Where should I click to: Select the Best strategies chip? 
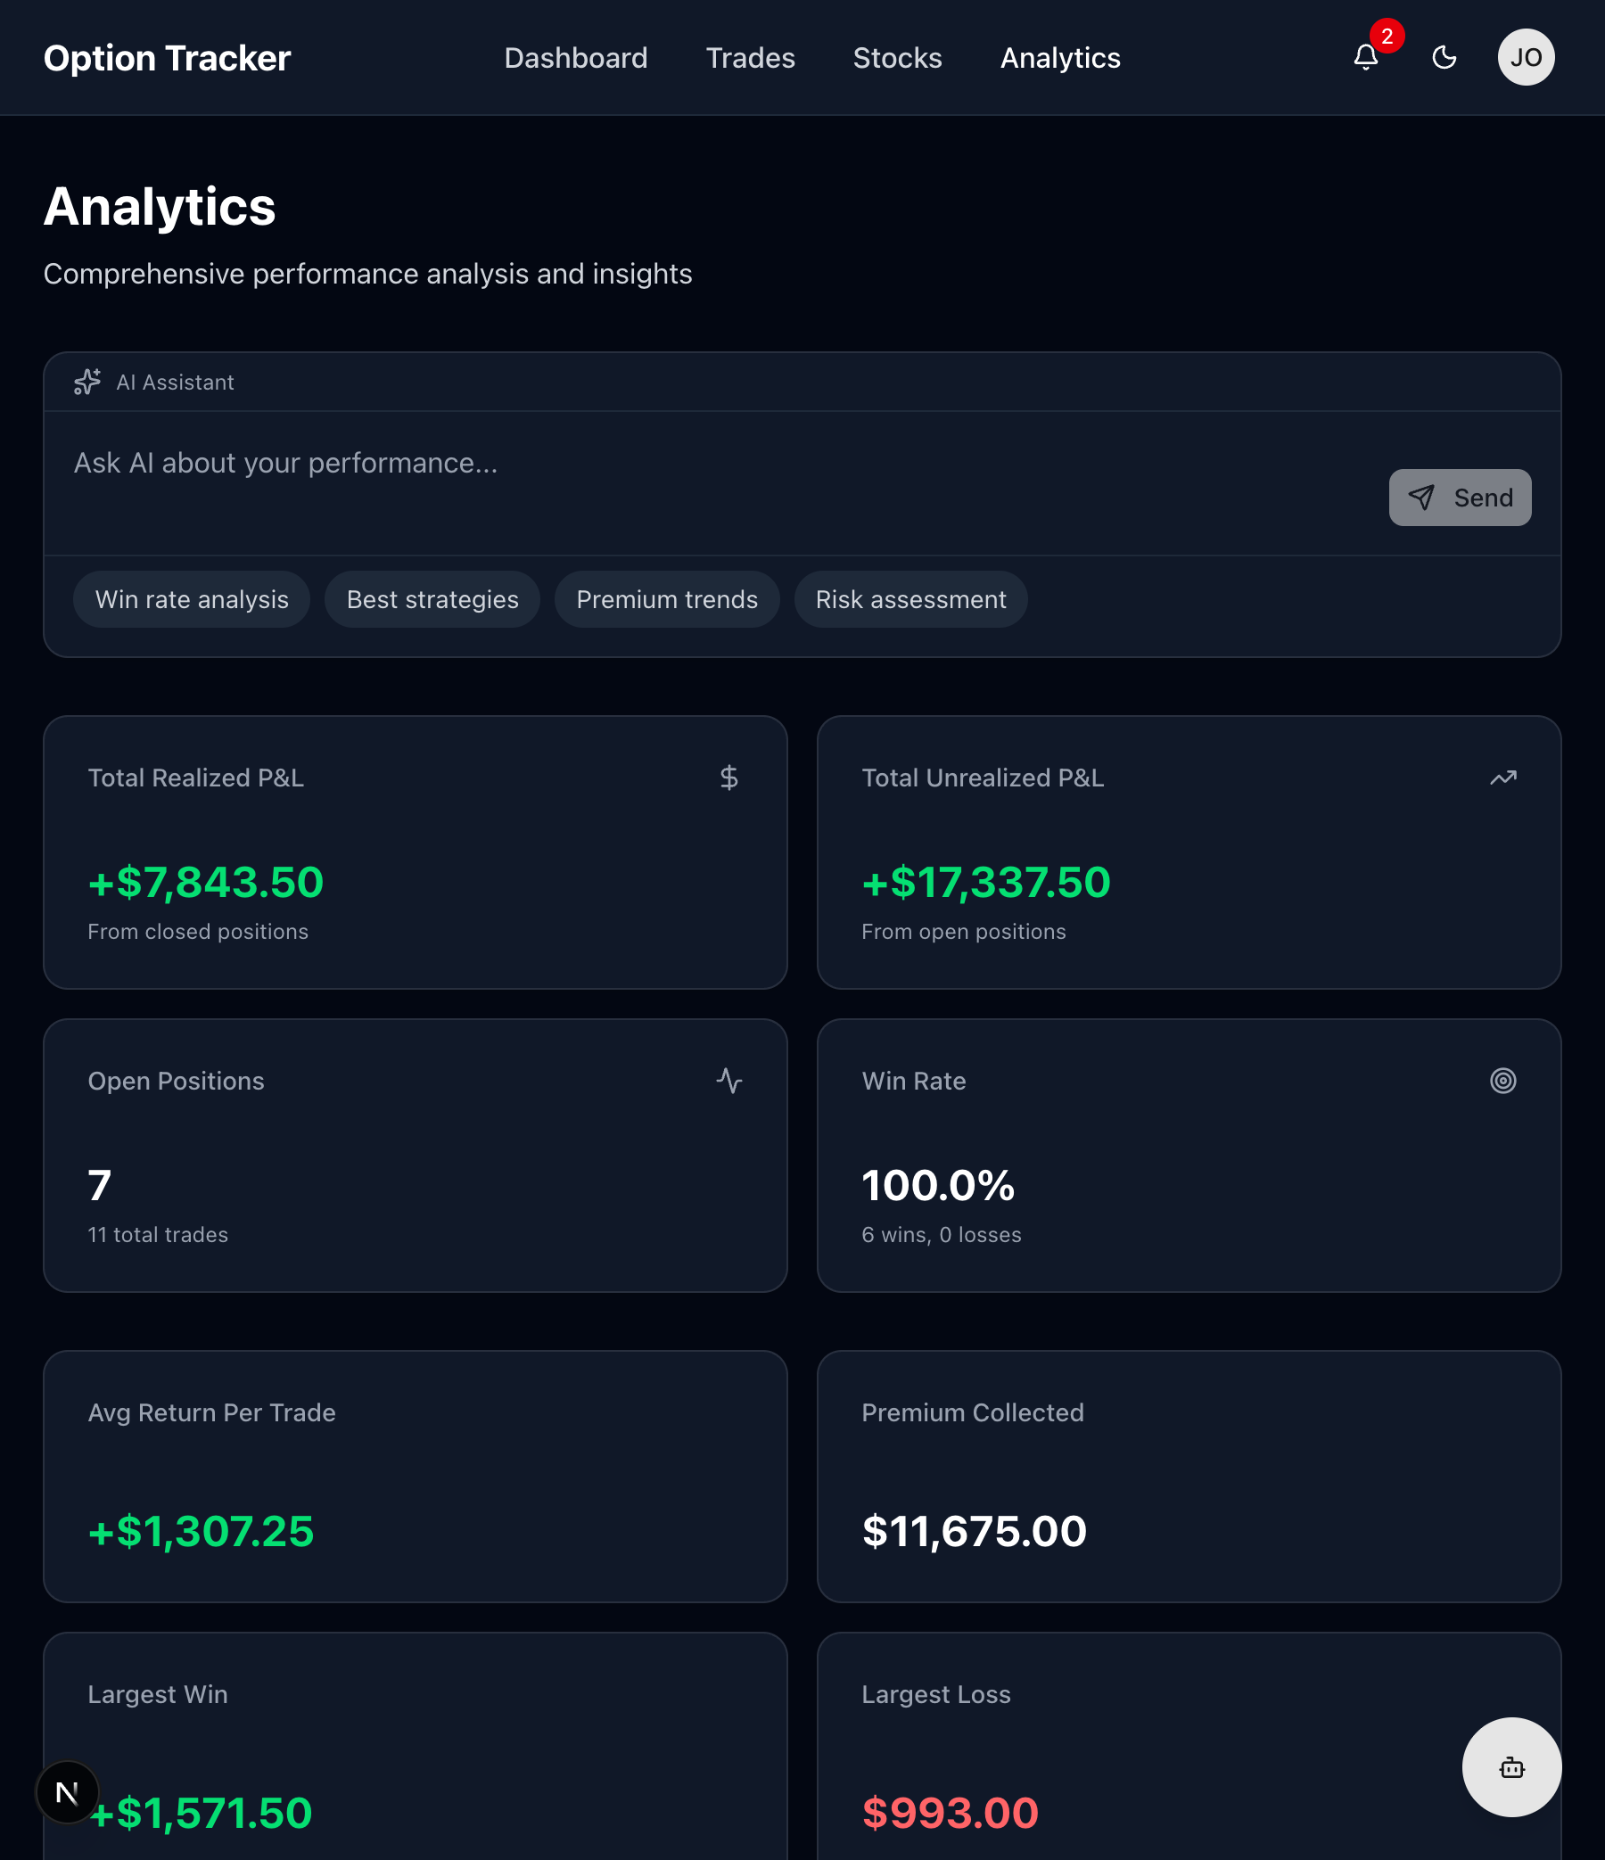[432, 600]
